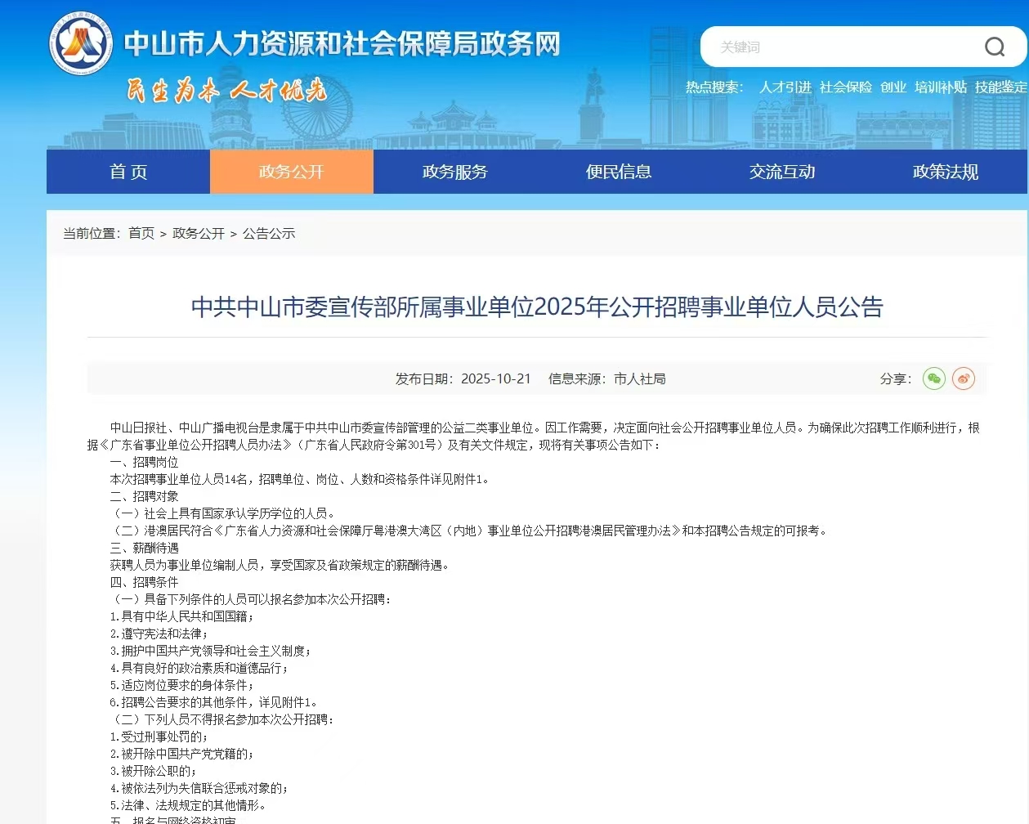Click the 技能鉴定 hot search keyword

999,87
